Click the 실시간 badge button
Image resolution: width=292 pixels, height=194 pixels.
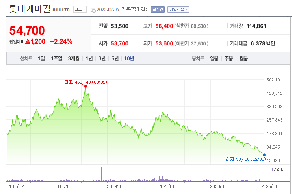[158, 9]
